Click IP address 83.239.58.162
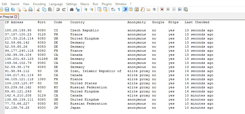The width and height of the screenshot is (245, 114). pyautogui.click(x=18, y=87)
